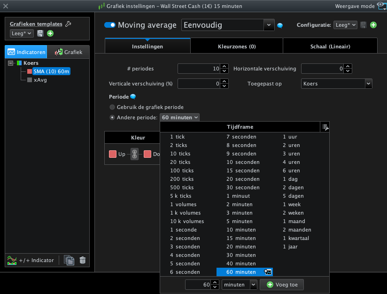Click the # periodes input field

pos(199,69)
